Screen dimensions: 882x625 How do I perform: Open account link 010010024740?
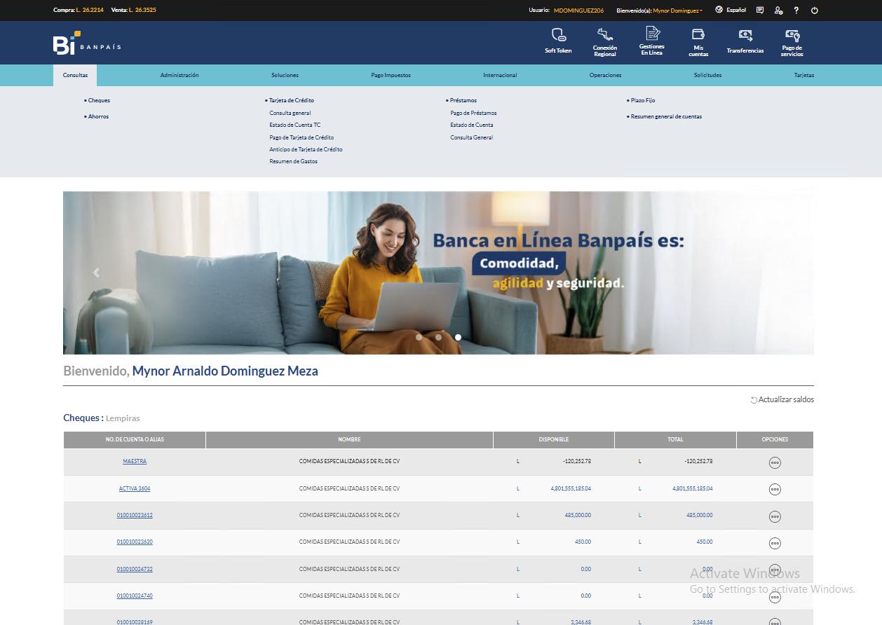tap(135, 596)
